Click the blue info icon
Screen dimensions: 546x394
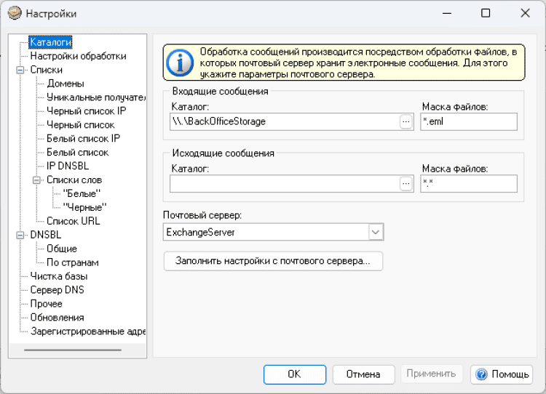[178, 62]
